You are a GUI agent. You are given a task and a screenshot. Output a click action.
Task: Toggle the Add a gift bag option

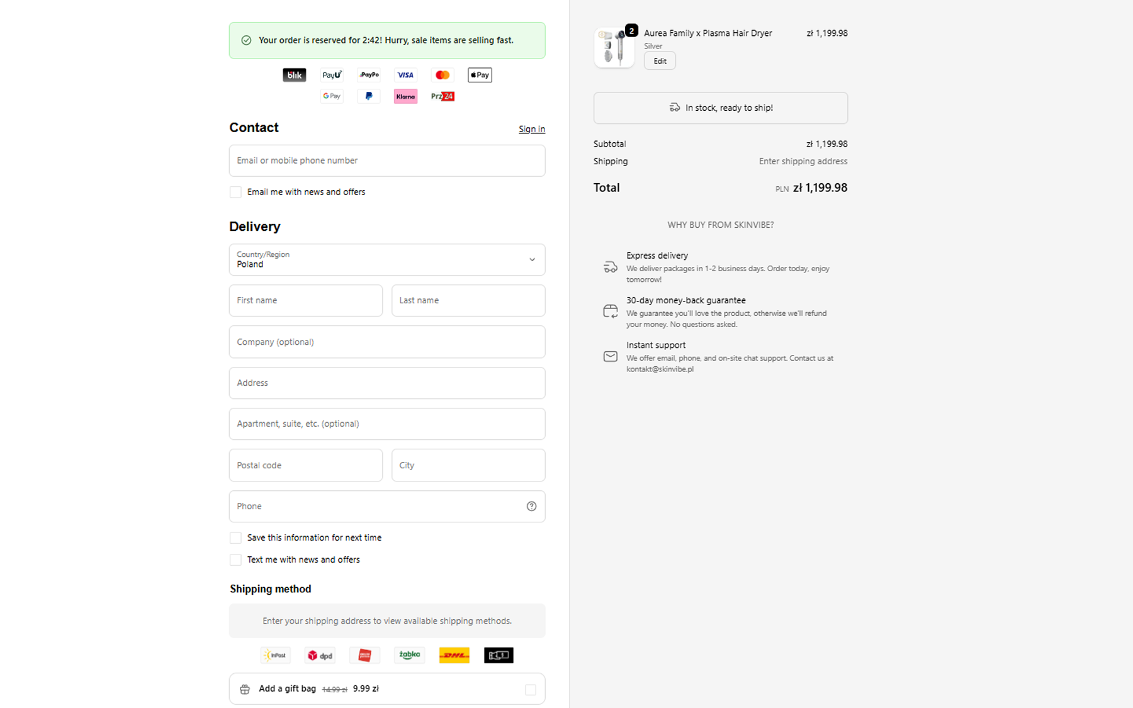click(x=532, y=688)
